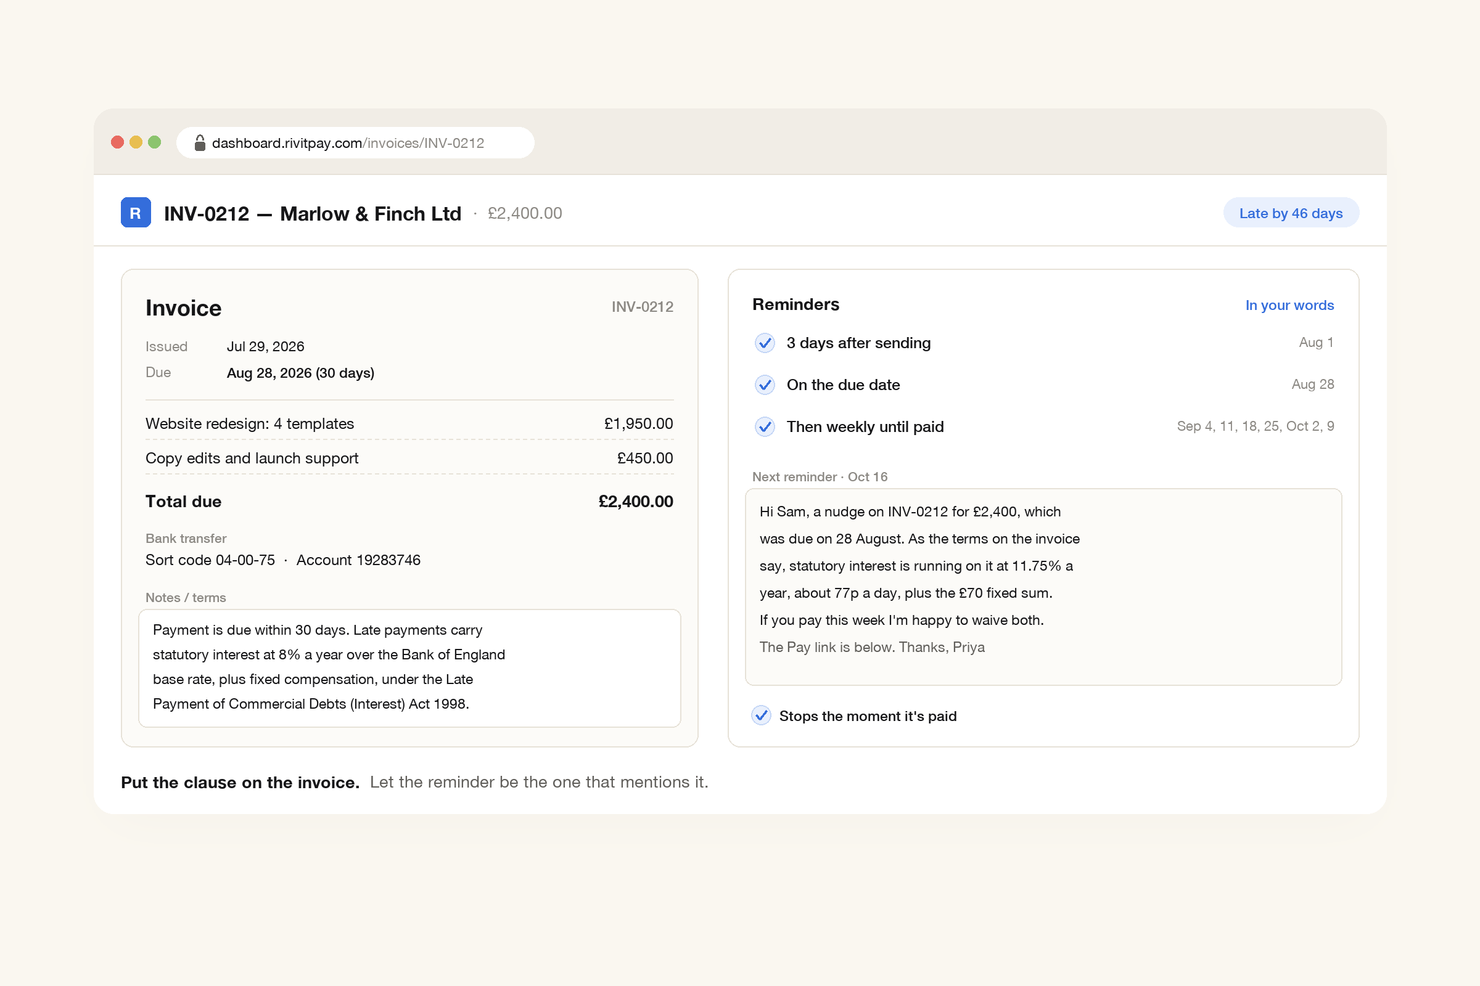Select 'Copy edits and launch support' line item
1480x986 pixels.
pyautogui.click(x=252, y=458)
